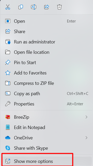Viewport: 93px width, 166px height.
Task: Open Properties from the menu
Action: click(47, 104)
